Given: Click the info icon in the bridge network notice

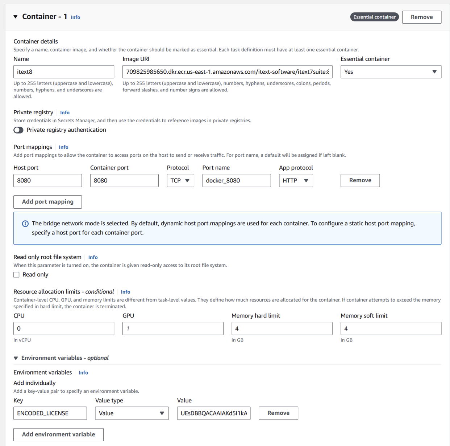Looking at the screenshot, I should pyautogui.click(x=25, y=224).
